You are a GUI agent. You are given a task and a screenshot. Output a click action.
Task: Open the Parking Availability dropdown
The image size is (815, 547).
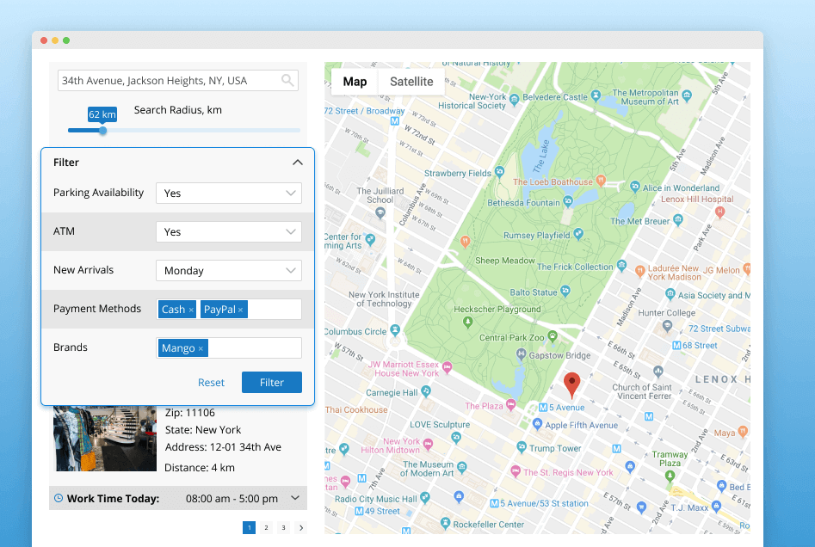click(x=229, y=193)
